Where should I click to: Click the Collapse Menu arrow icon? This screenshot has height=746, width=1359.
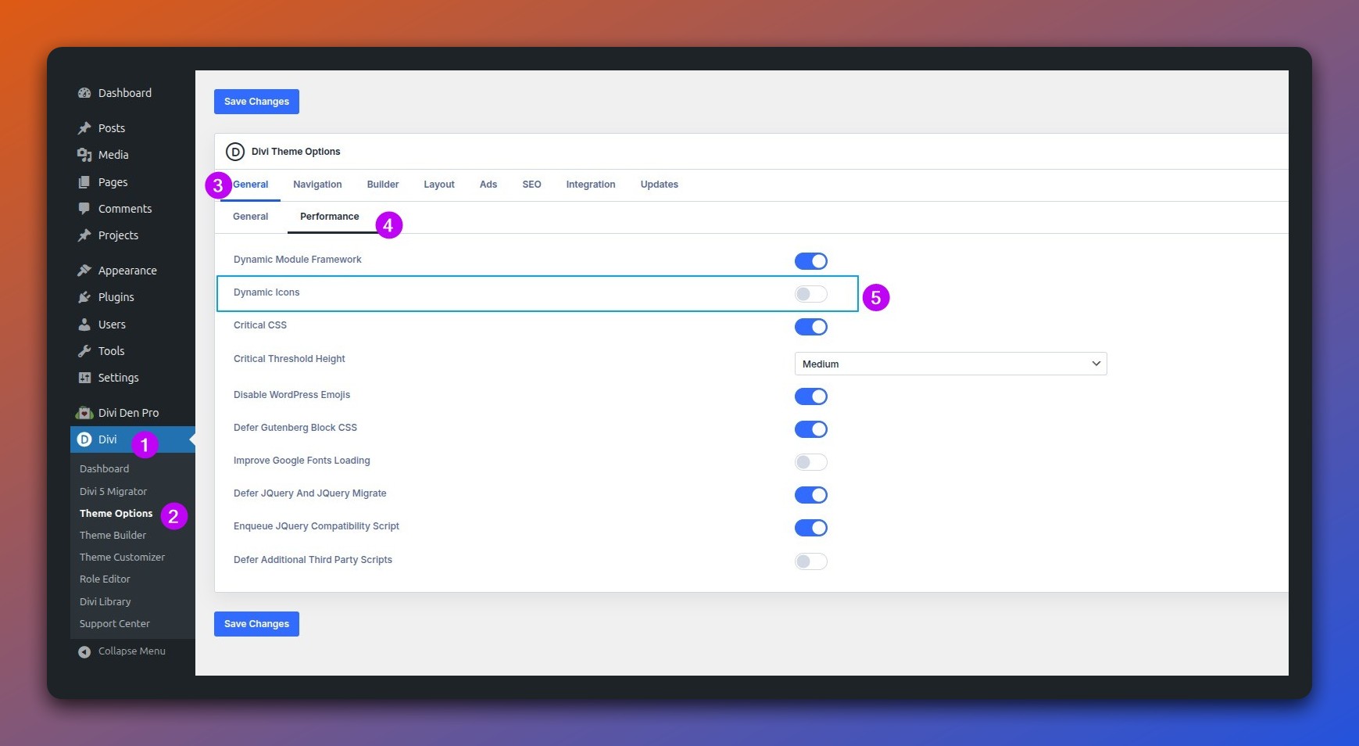[x=84, y=651]
